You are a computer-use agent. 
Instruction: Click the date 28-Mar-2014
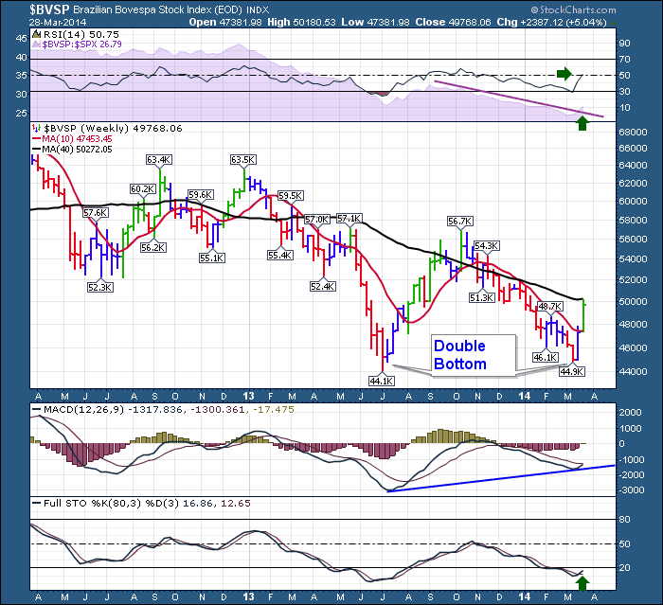click(58, 23)
